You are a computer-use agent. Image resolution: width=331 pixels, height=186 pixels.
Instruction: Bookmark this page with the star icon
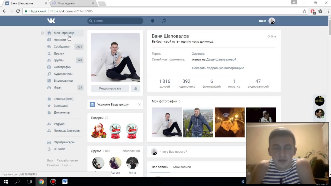[304, 11]
